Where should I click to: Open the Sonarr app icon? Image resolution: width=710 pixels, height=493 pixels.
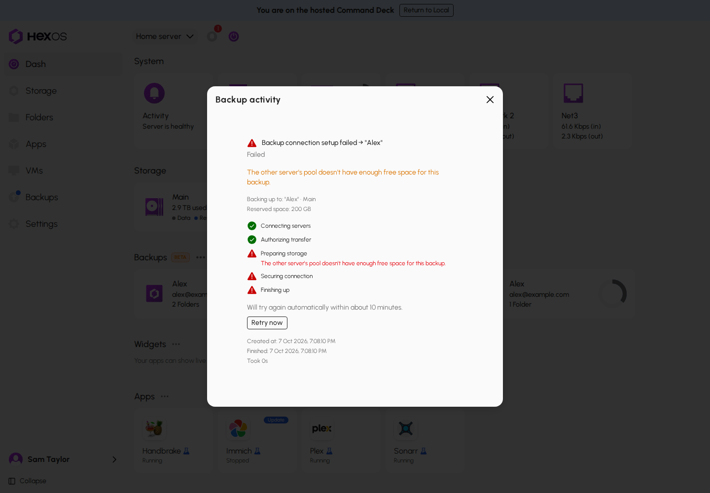(406, 429)
